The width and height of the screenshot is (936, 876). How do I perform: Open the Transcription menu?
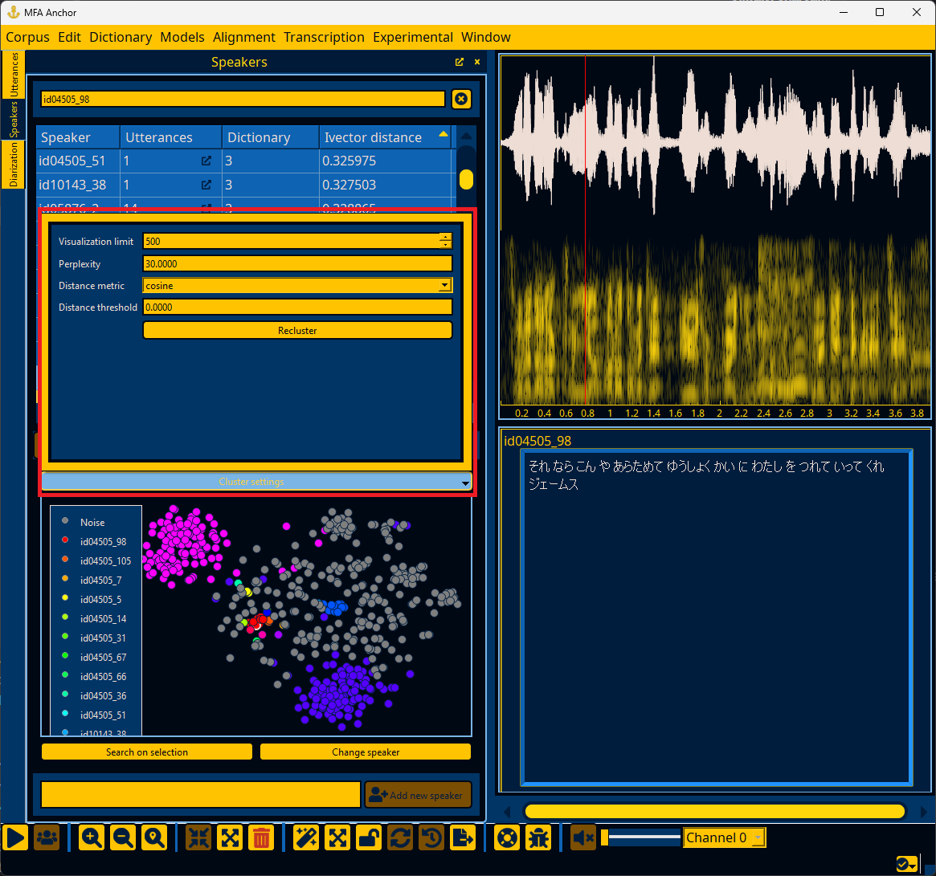(x=324, y=37)
